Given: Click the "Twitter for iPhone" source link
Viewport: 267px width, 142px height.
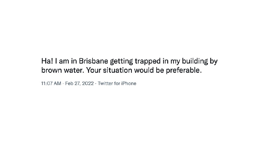Looking at the screenshot, I should pos(117,84).
